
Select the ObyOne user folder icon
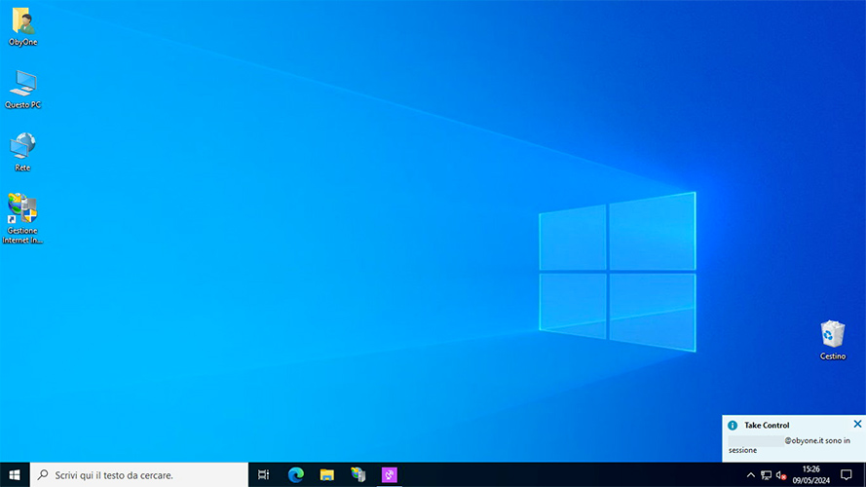coord(22,26)
